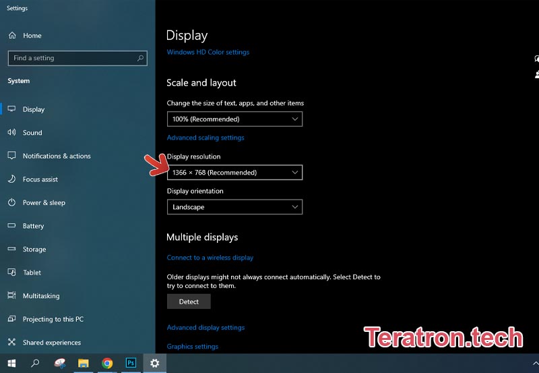Click the Projecting to this PC icon
Screen dimensions: 539x373
point(11,318)
